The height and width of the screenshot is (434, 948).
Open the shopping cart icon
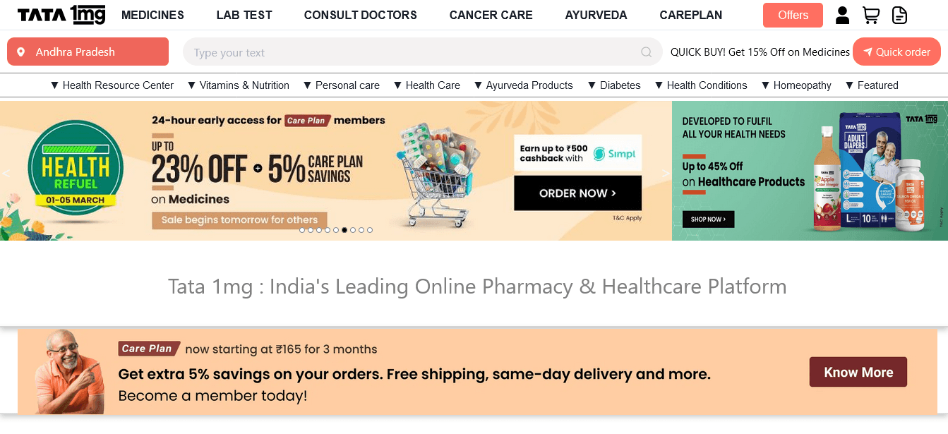click(x=871, y=15)
